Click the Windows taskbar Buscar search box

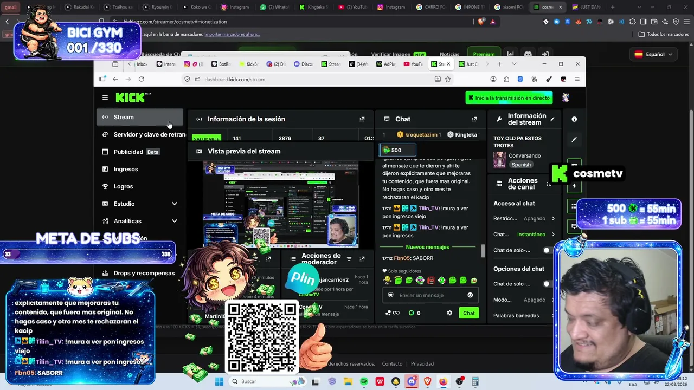tap(268, 382)
